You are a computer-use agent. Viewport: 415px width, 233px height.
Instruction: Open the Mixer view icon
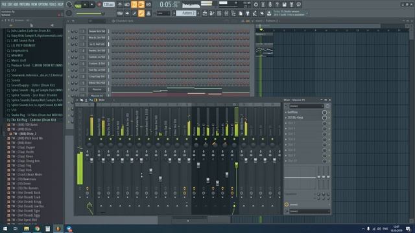226,13
